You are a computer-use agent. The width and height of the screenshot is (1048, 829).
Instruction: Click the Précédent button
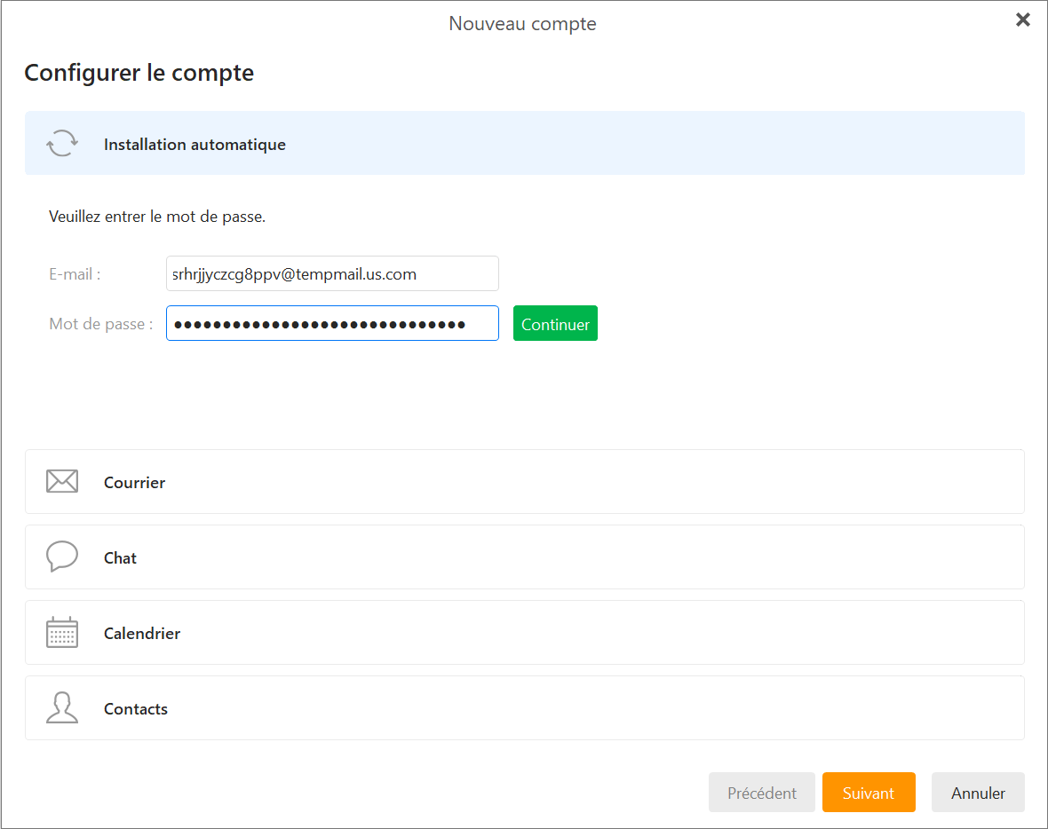[x=761, y=793]
